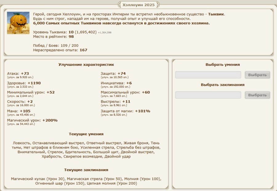
Task: Upgrade Минимальный урон for 2,644 experience
Action: point(20,96)
